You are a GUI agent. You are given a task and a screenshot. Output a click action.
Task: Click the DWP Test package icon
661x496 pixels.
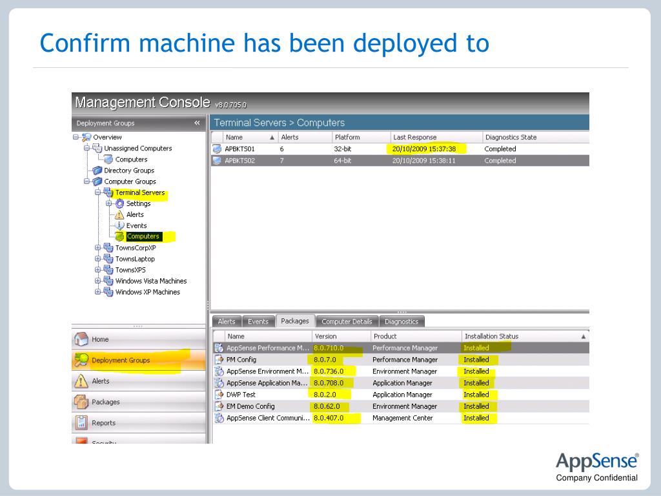[x=219, y=395]
